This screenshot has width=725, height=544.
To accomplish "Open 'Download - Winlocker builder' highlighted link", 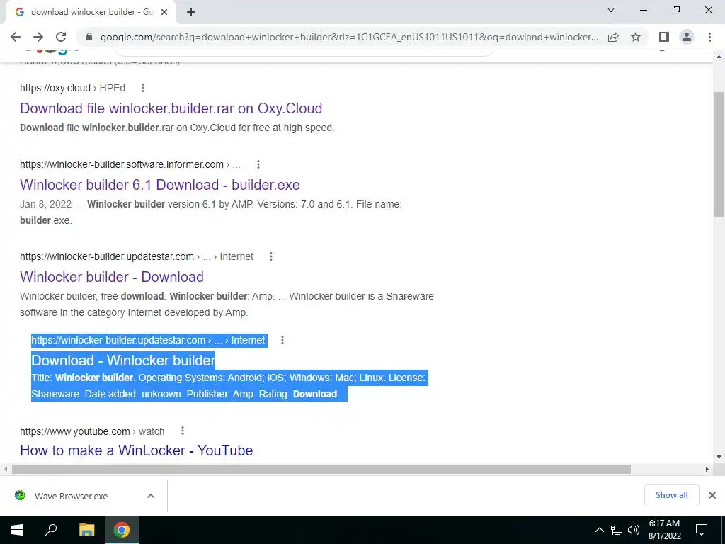I will point(123,361).
